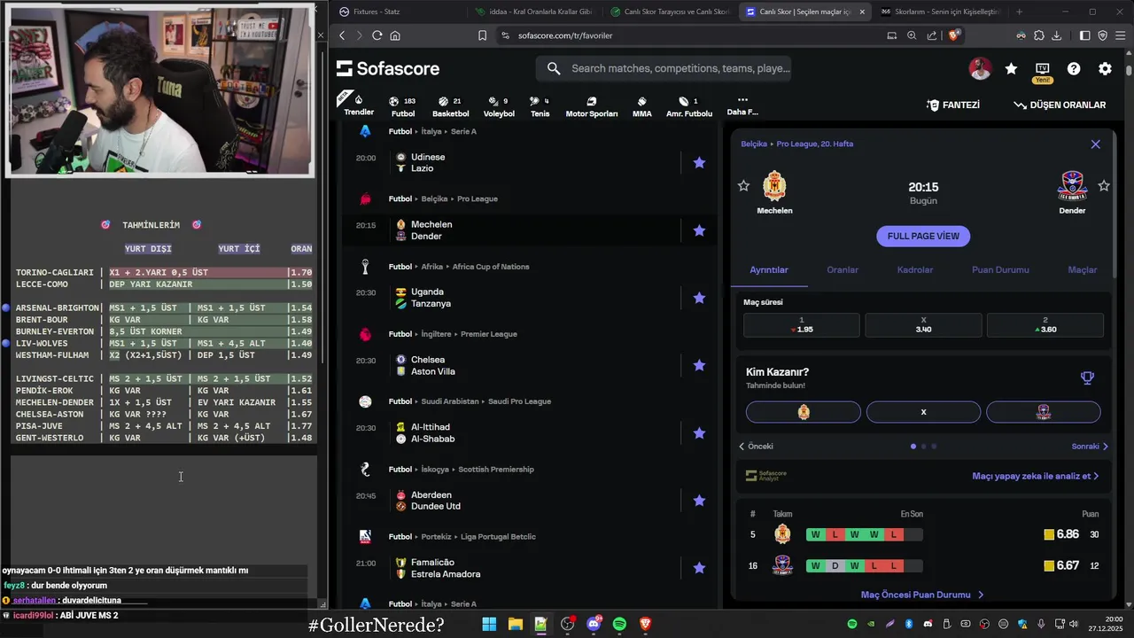
Task: Go to Önceki slide
Action: click(756, 446)
